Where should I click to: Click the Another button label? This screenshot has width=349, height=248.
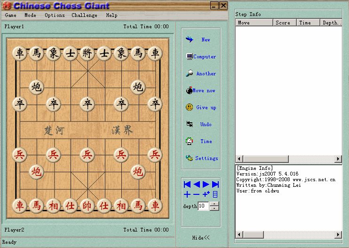206,73
